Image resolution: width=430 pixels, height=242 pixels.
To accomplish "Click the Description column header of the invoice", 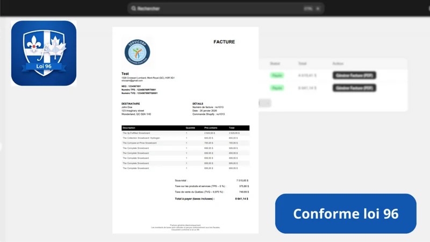I will pos(129,128).
